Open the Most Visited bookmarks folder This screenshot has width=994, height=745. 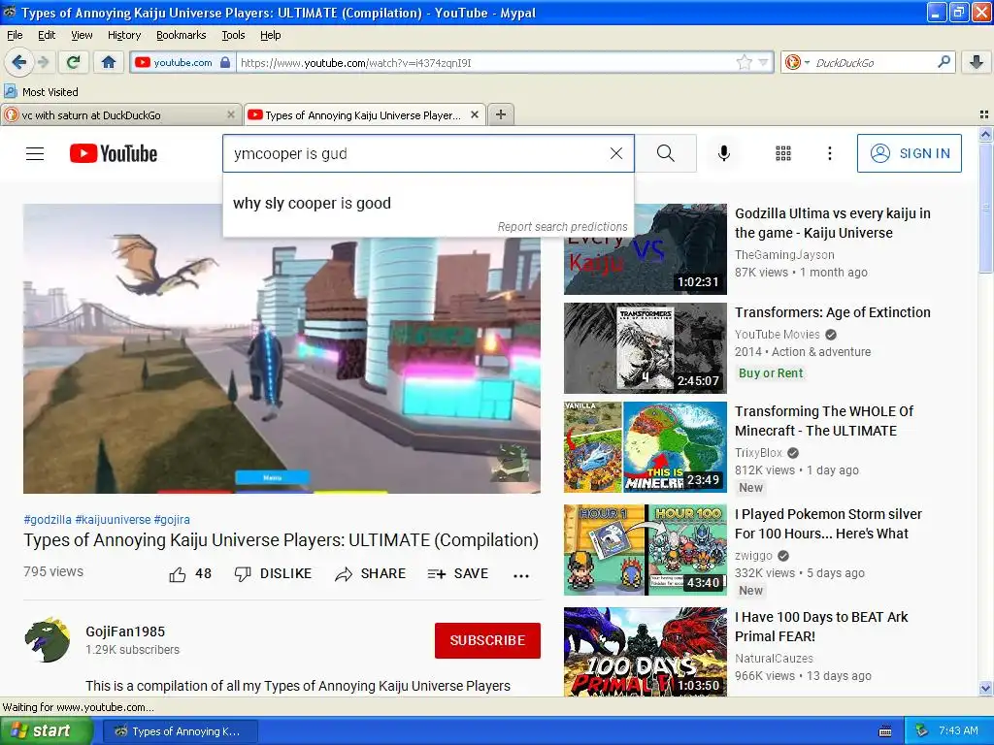click(41, 92)
